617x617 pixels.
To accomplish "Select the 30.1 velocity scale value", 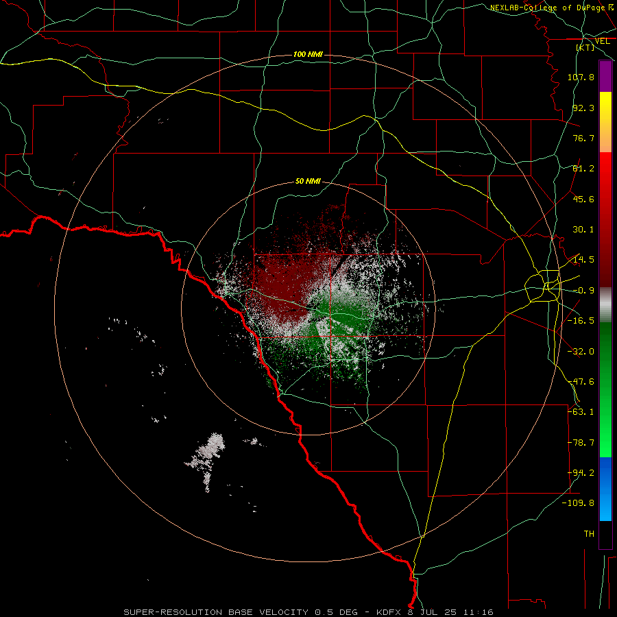I will pos(583,230).
